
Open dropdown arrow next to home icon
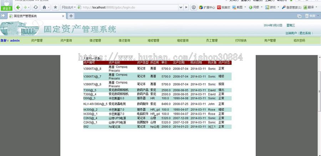[49, 7]
